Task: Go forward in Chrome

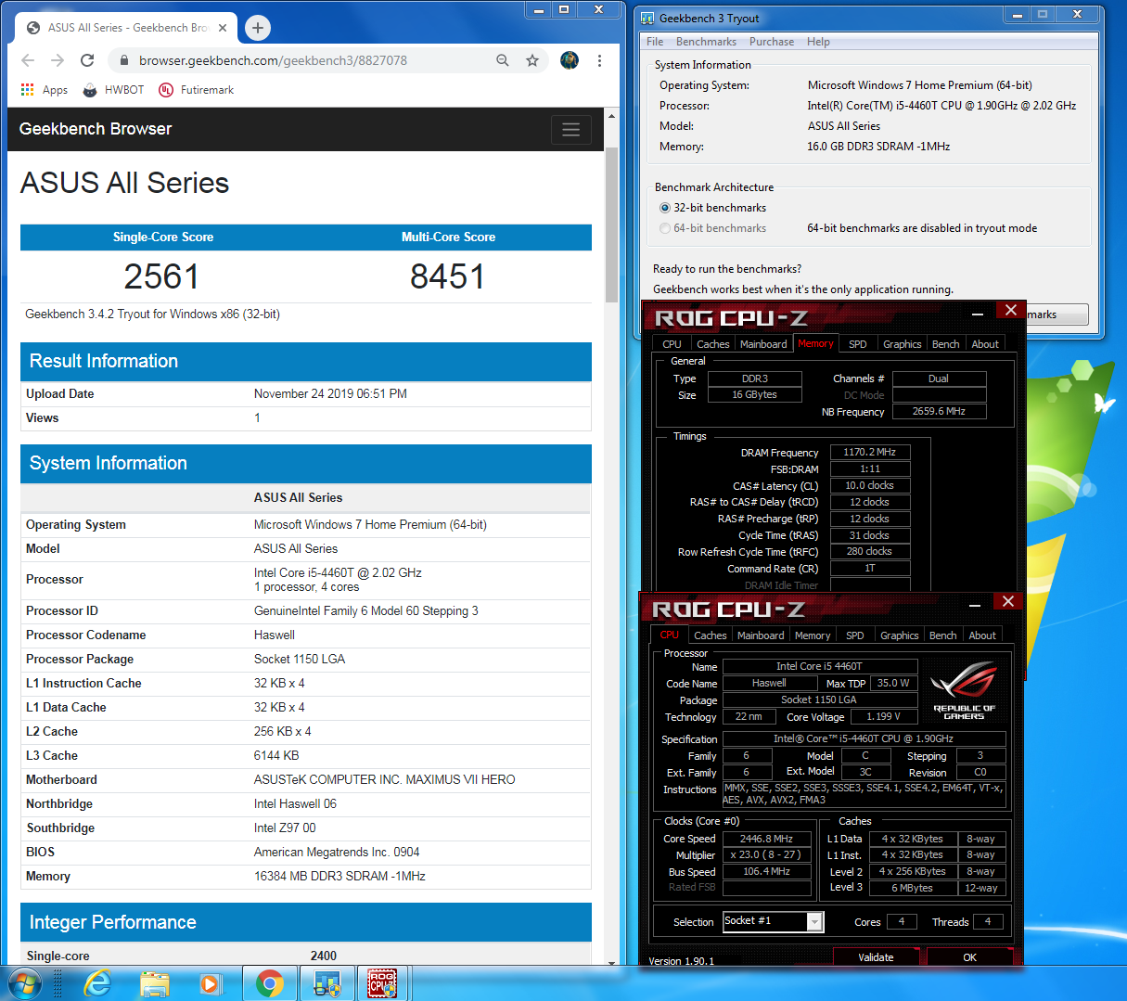Action: (58, 60)
